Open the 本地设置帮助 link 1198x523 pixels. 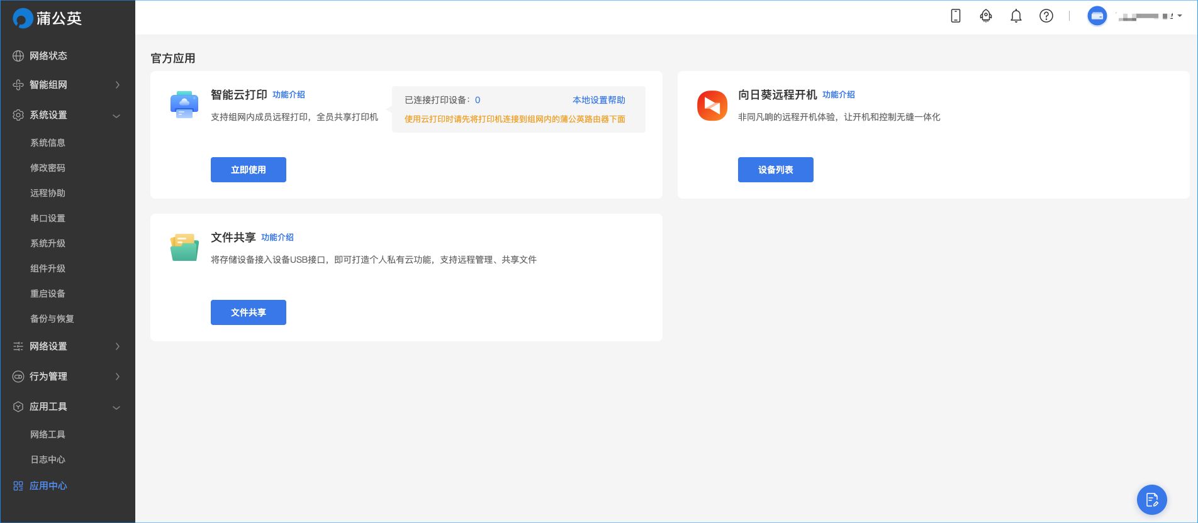598,100
